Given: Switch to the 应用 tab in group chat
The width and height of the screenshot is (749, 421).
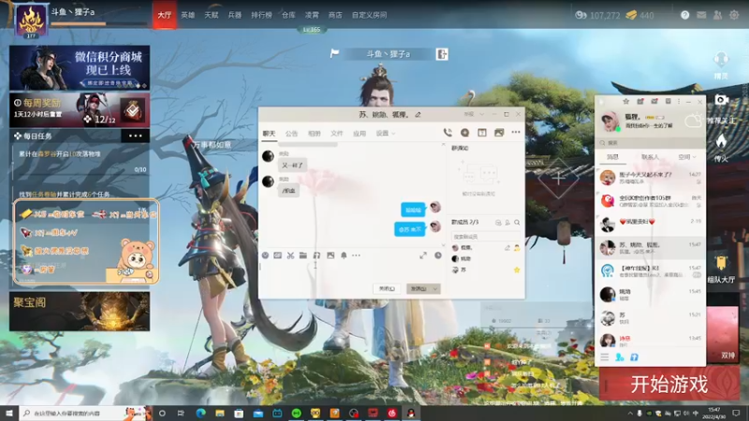Looking at the screenshot, I should point(360,134).
